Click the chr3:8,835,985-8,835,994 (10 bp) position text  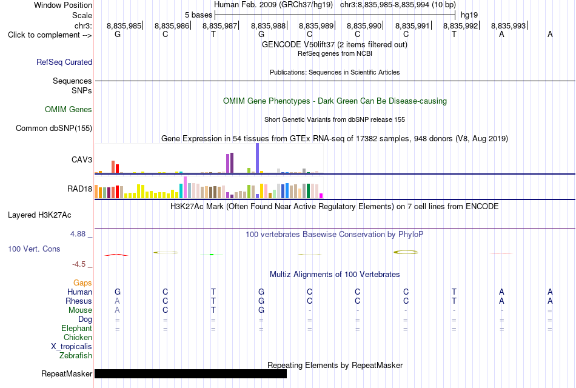tap(398, 5)
